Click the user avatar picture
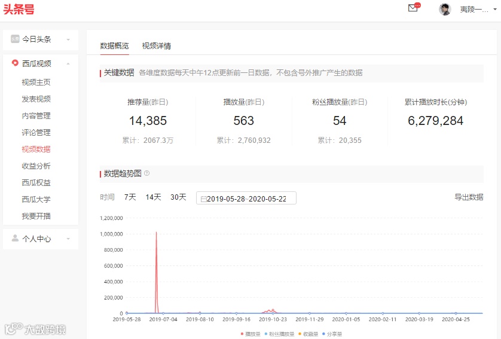This screenshot has width=501, height=339. click(x=445, y=9)
